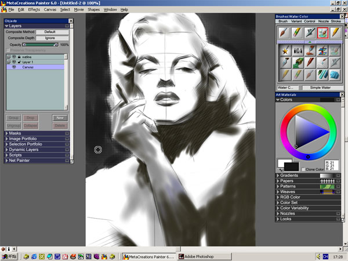Collapse the Layers section with its triangle
The width and height of the screenshot is (348, 261).
(x=6, y=26)
